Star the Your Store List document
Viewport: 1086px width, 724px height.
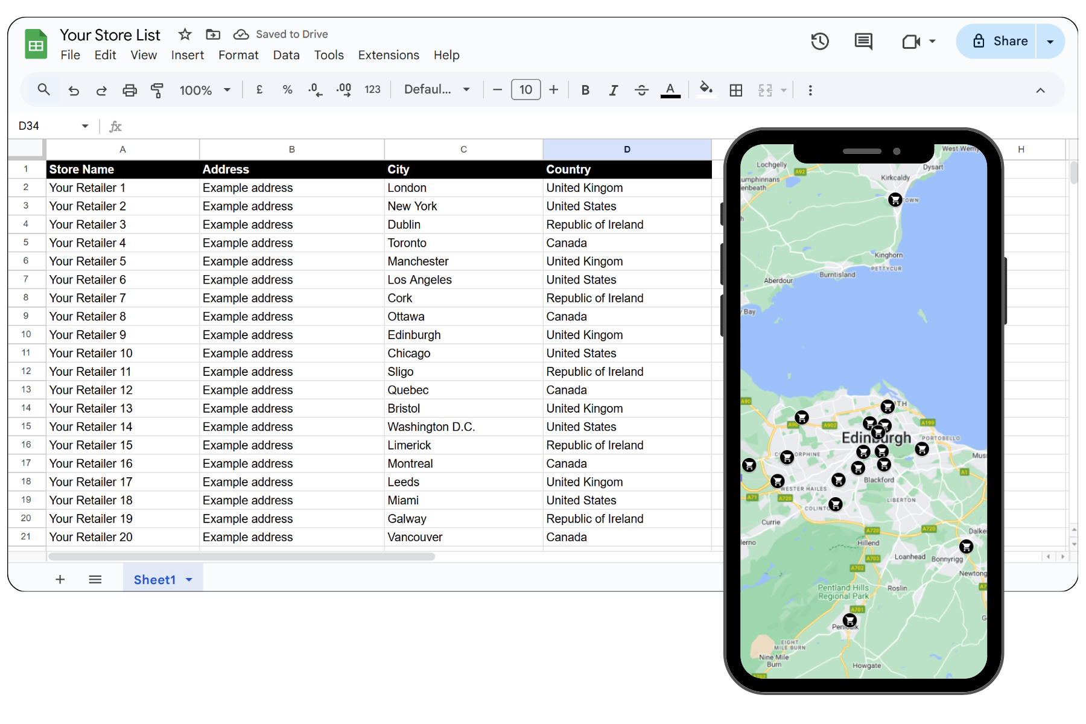pos(185,34)
